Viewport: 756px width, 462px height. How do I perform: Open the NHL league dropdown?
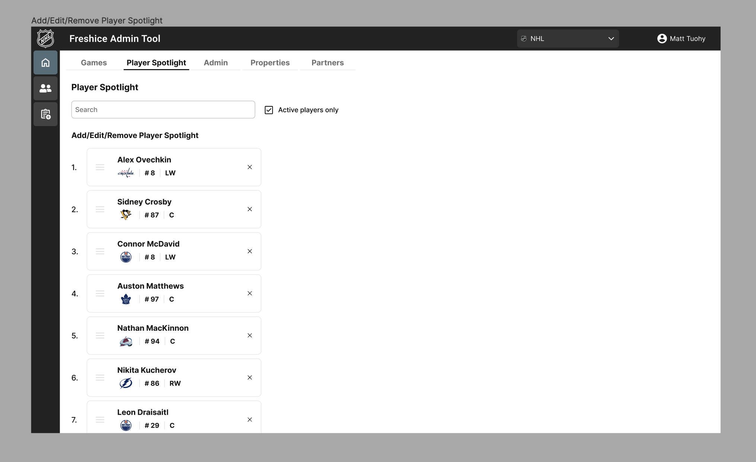(567, 39)
